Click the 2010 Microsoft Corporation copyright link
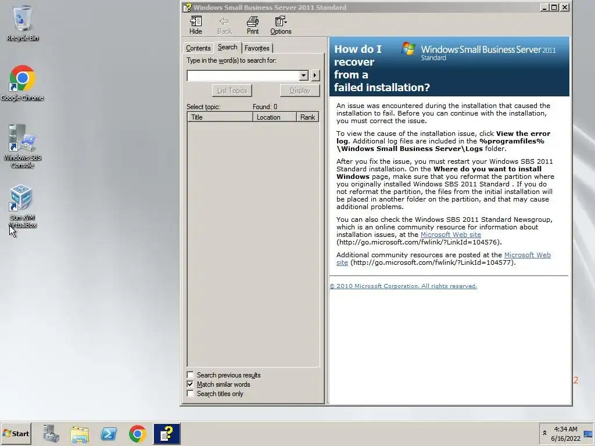The width and height of the screenshot is (595, 446). point(403,286)
